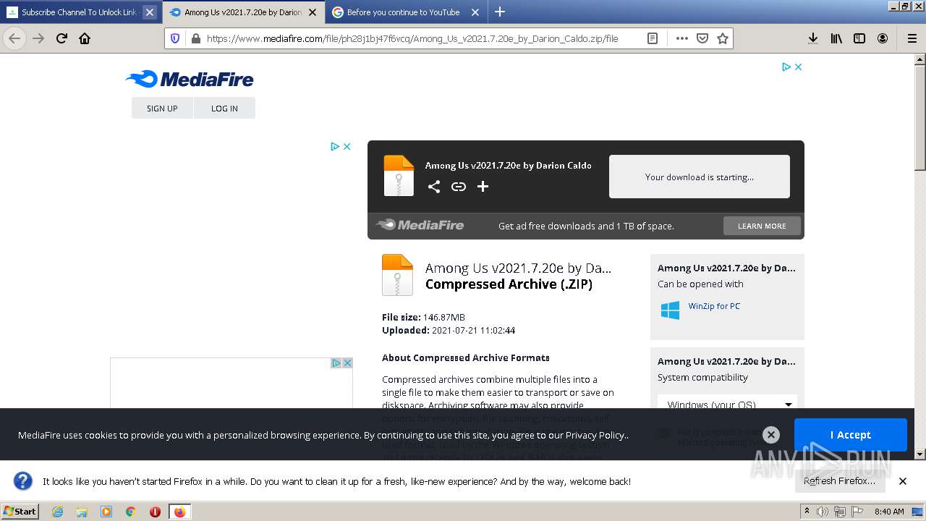Click the LOG IN button
This screenshot has width=926, height=521.
coord(224,108)
